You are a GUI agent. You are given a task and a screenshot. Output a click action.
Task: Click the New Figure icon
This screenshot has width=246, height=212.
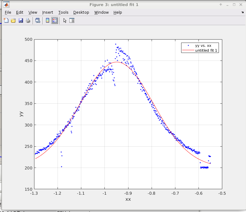tap(6, 21)
